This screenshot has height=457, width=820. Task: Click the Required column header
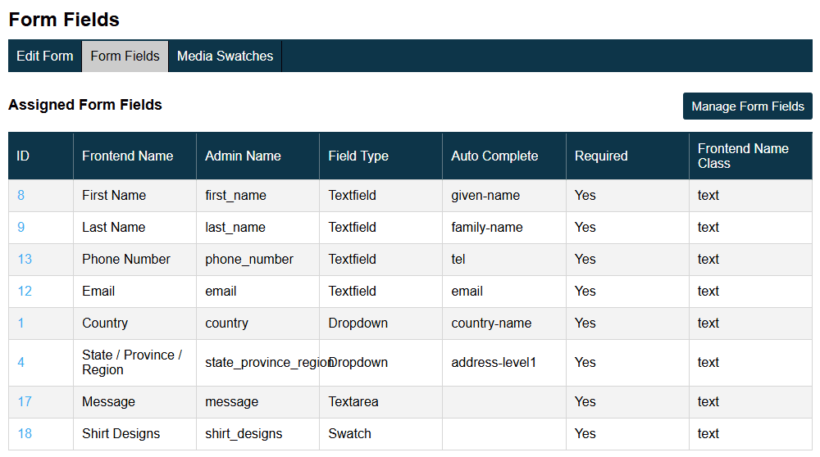pos(627,156)
